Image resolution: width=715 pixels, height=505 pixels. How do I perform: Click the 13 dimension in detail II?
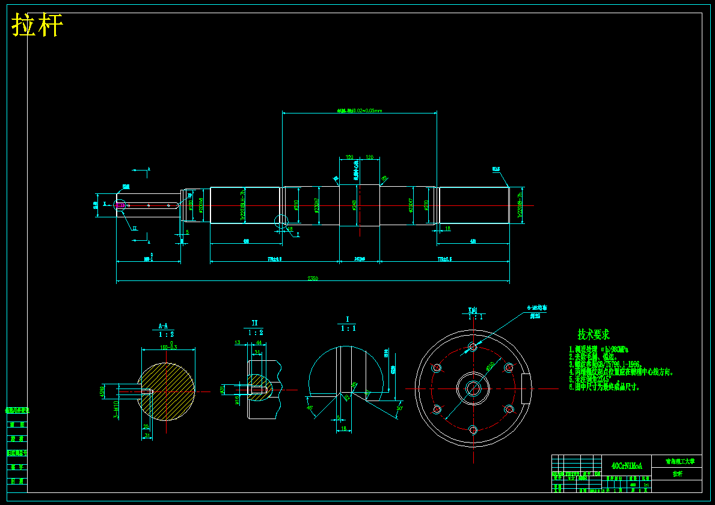click(x=238, y=342)
